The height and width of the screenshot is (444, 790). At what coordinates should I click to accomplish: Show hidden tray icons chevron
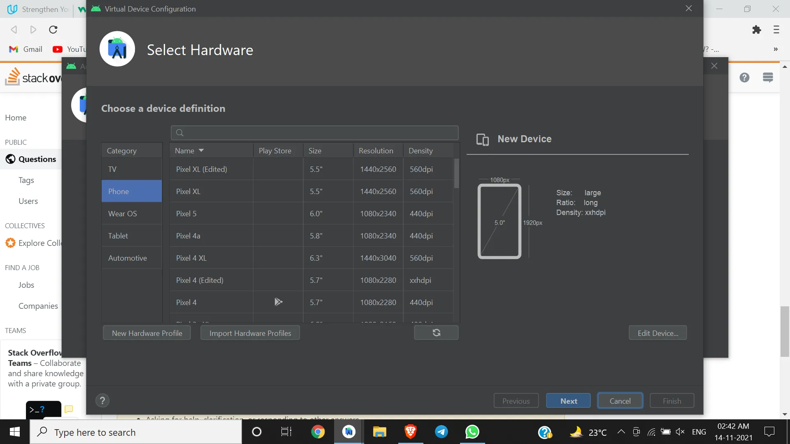pyautogui.click(x=621, y=432)
